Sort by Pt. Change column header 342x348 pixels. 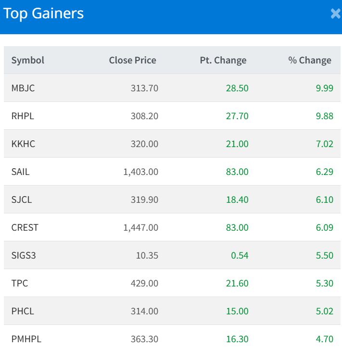click(223, 60)
